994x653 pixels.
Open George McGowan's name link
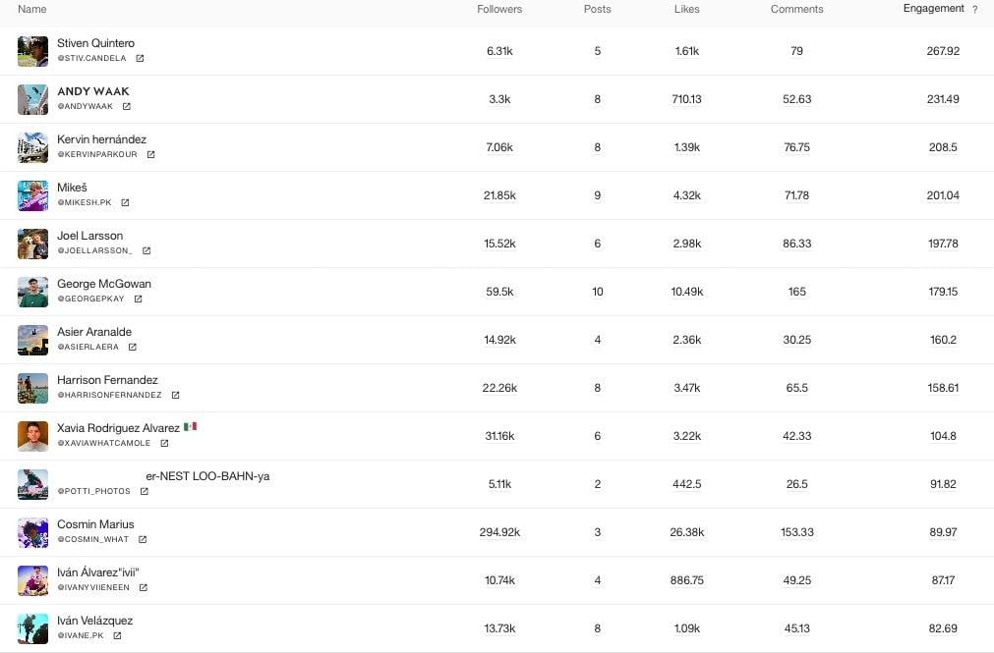103,284
